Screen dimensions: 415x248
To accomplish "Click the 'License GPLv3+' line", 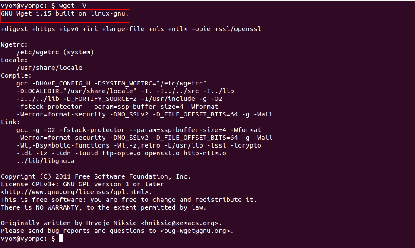I will tap(82, 184).
